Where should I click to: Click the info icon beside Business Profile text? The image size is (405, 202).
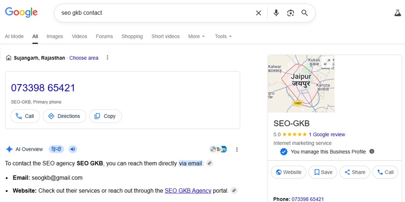tap(372, 151)
